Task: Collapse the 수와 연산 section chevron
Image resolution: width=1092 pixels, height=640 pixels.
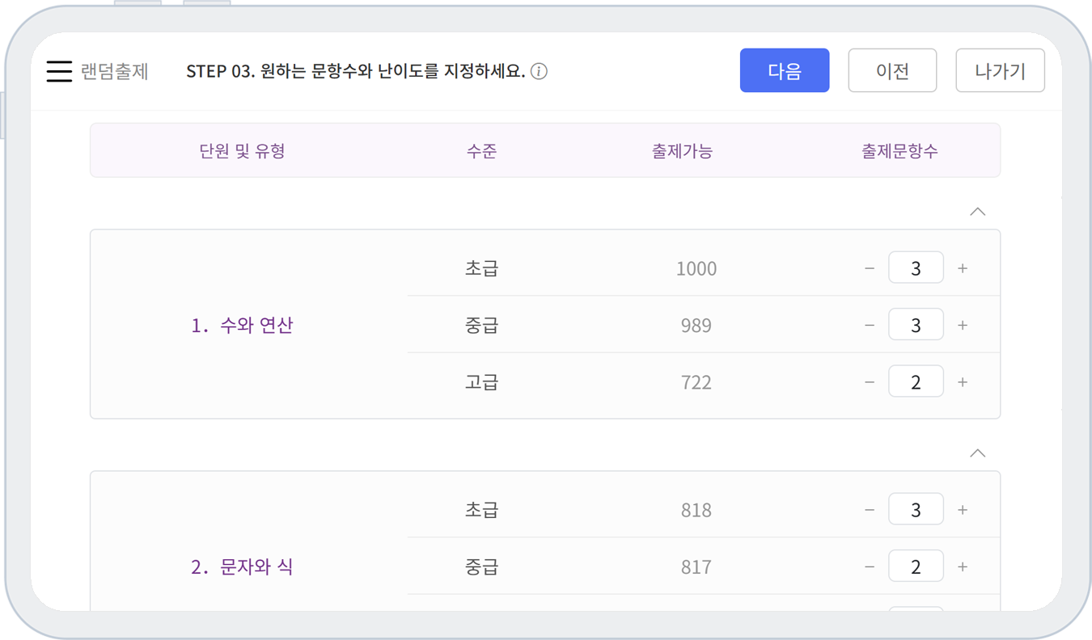Action: [x=977, y=212]
